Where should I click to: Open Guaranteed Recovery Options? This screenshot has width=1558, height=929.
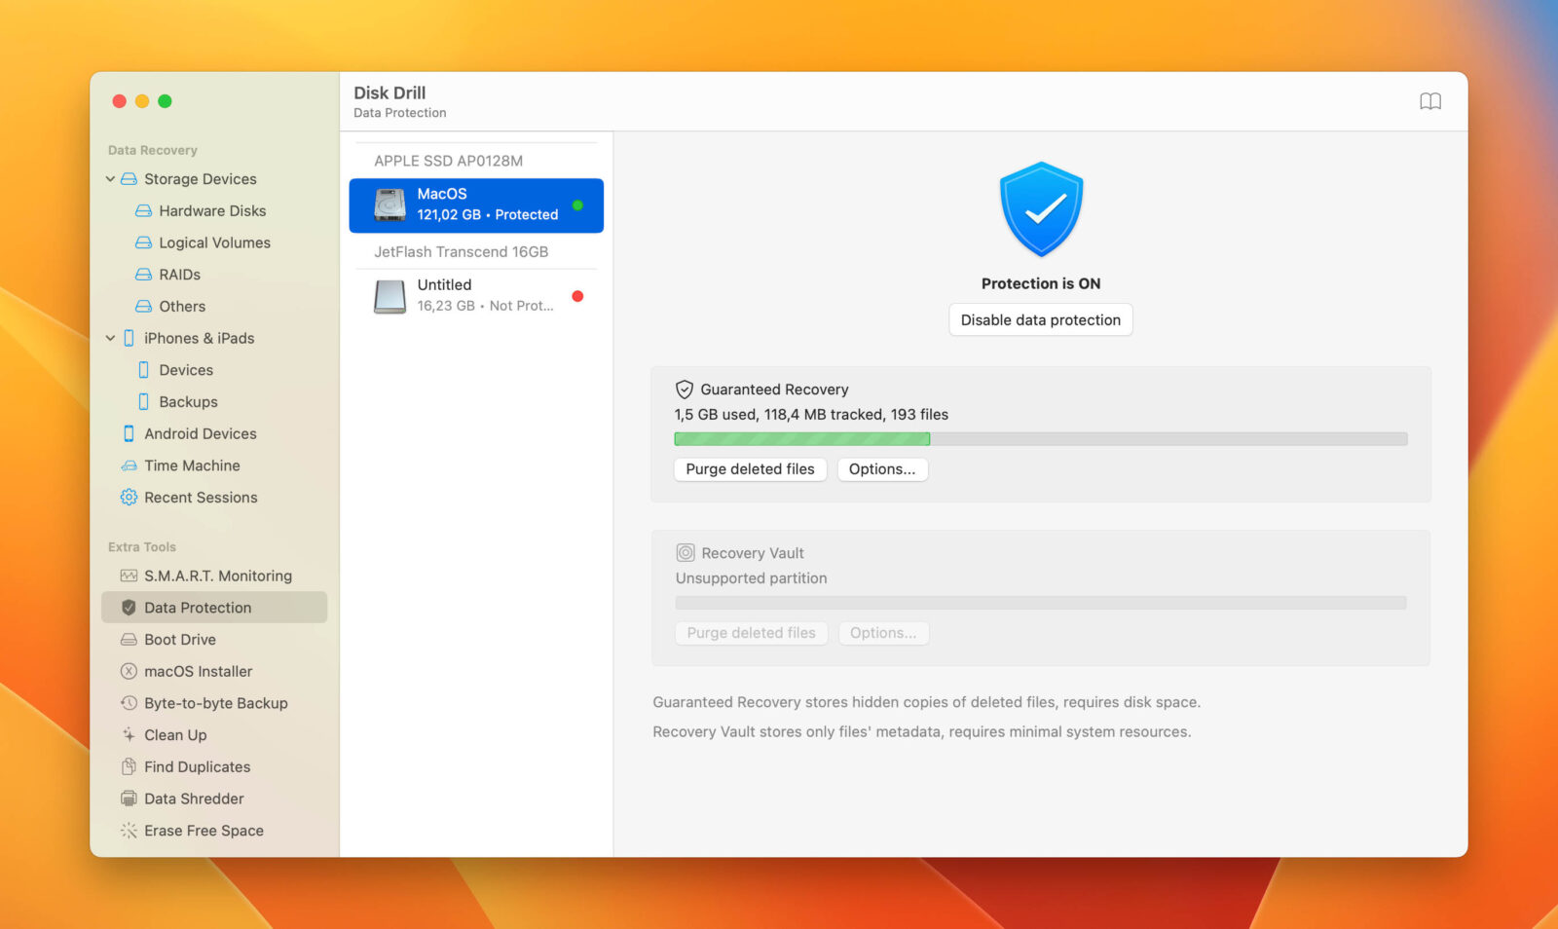pos(882,469)
